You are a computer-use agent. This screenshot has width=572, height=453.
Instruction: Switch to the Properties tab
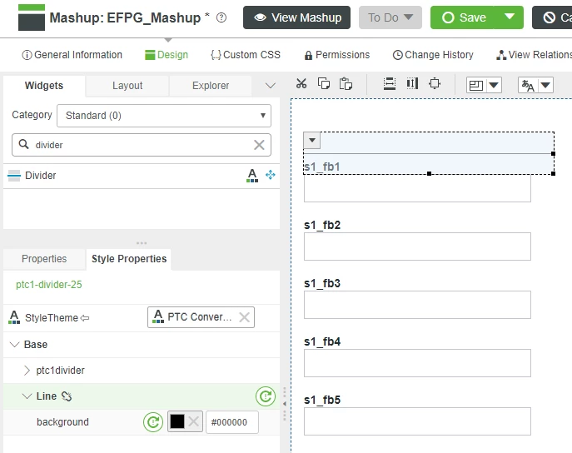pos(44,259)
